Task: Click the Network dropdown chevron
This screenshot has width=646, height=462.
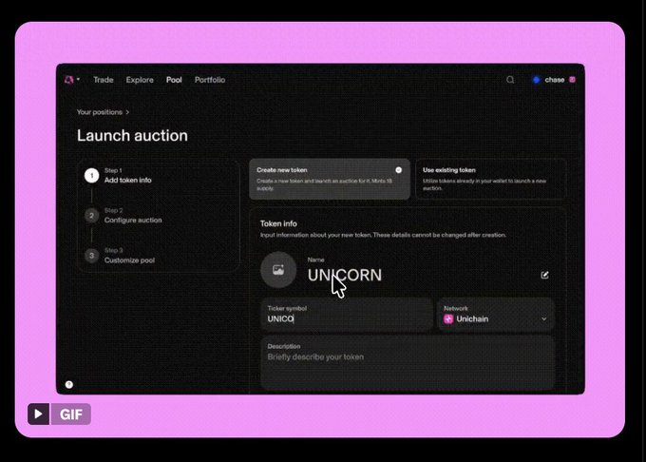Action: tap(543, 319)
